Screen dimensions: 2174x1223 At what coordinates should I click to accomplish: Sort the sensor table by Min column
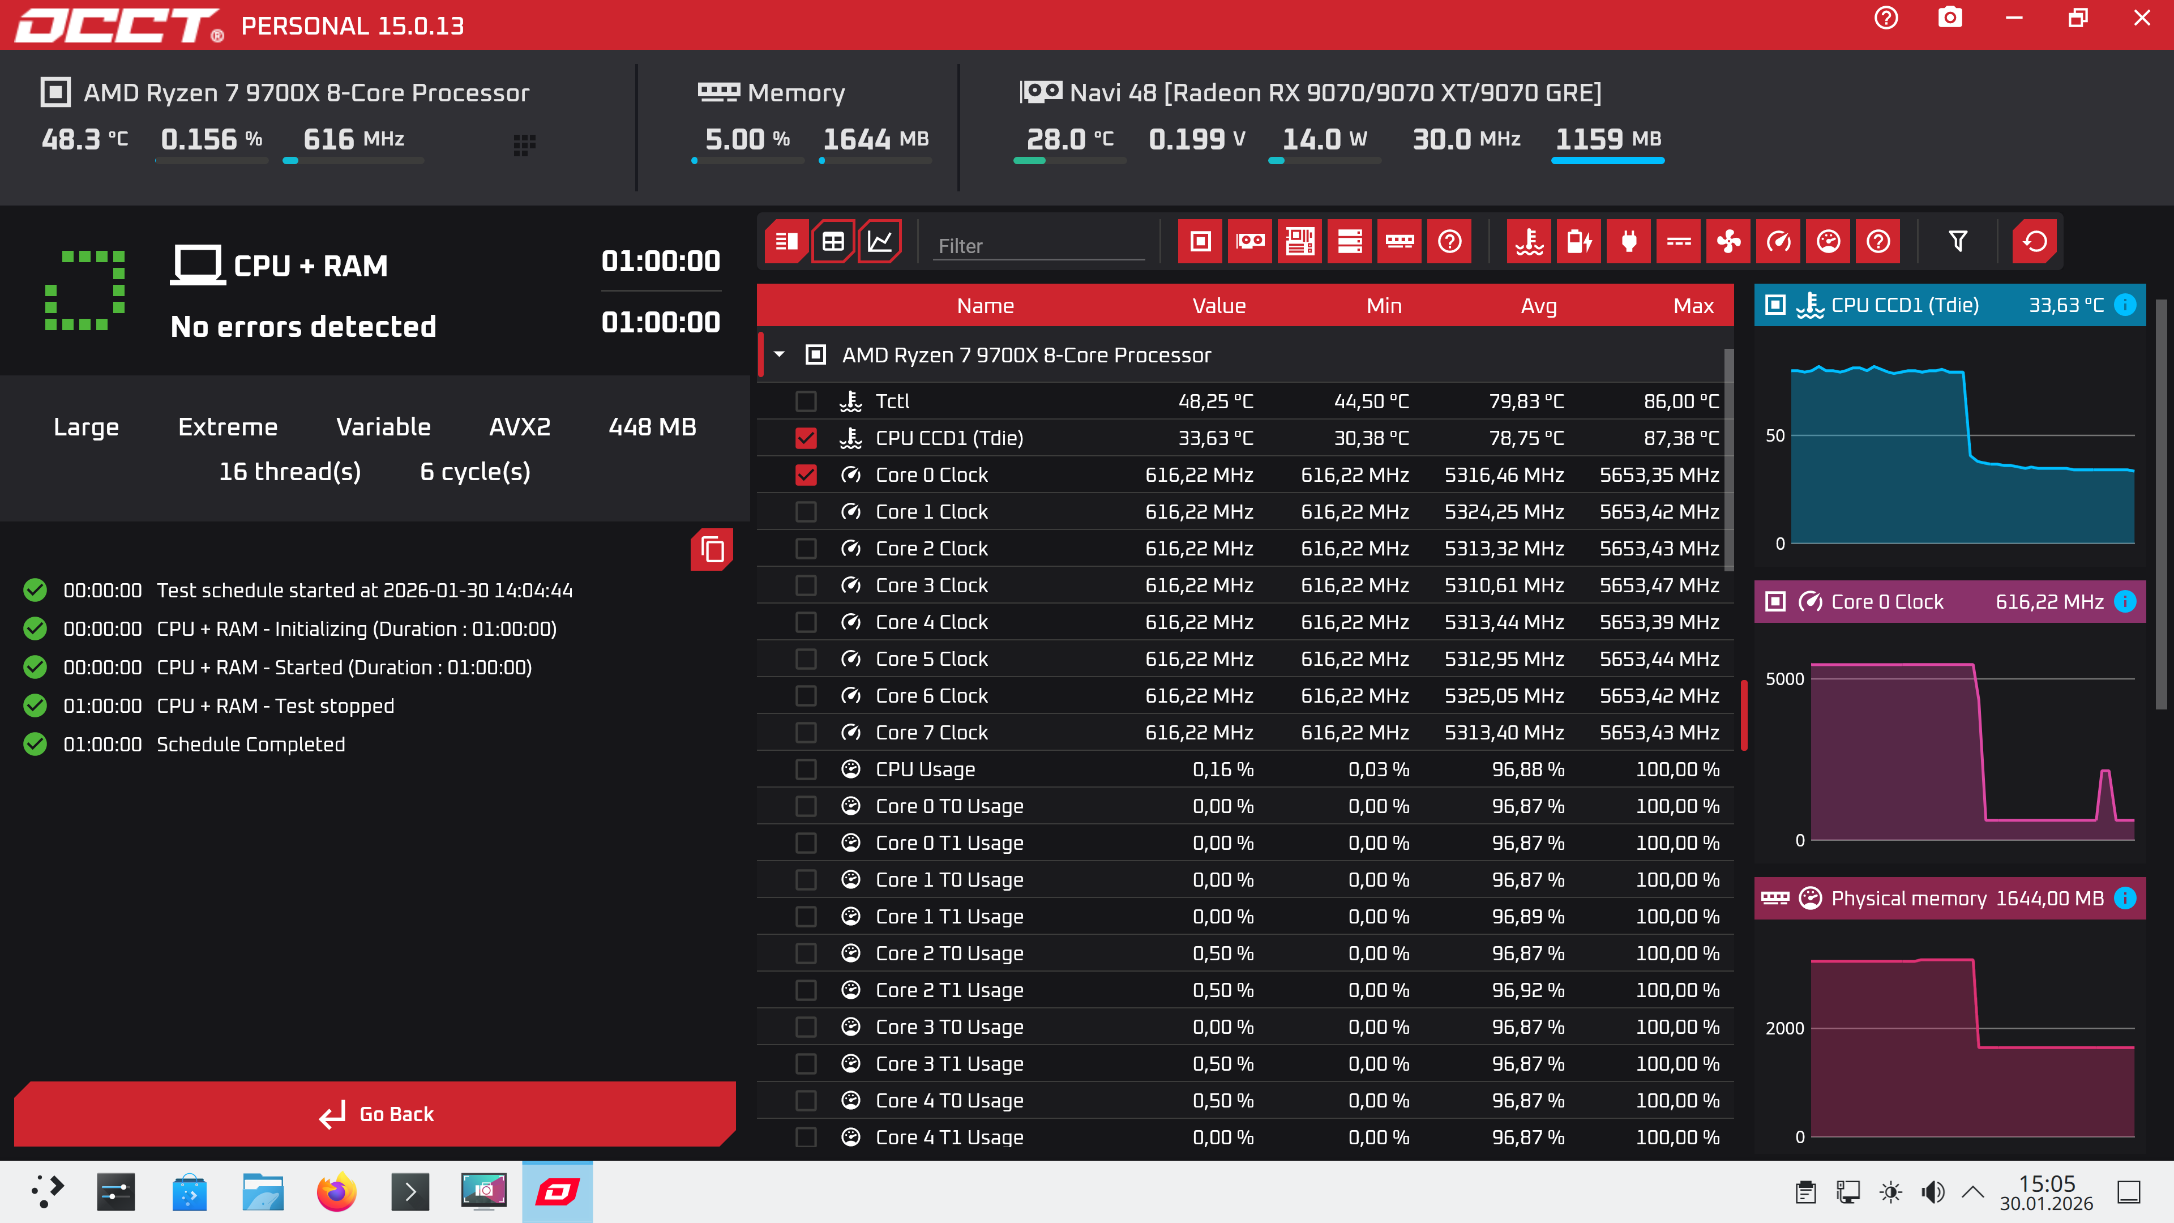pos(1384,306)
